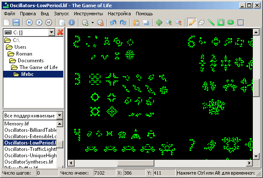Open the Файл menu
263x178 pixels.
tap(10, 14)
